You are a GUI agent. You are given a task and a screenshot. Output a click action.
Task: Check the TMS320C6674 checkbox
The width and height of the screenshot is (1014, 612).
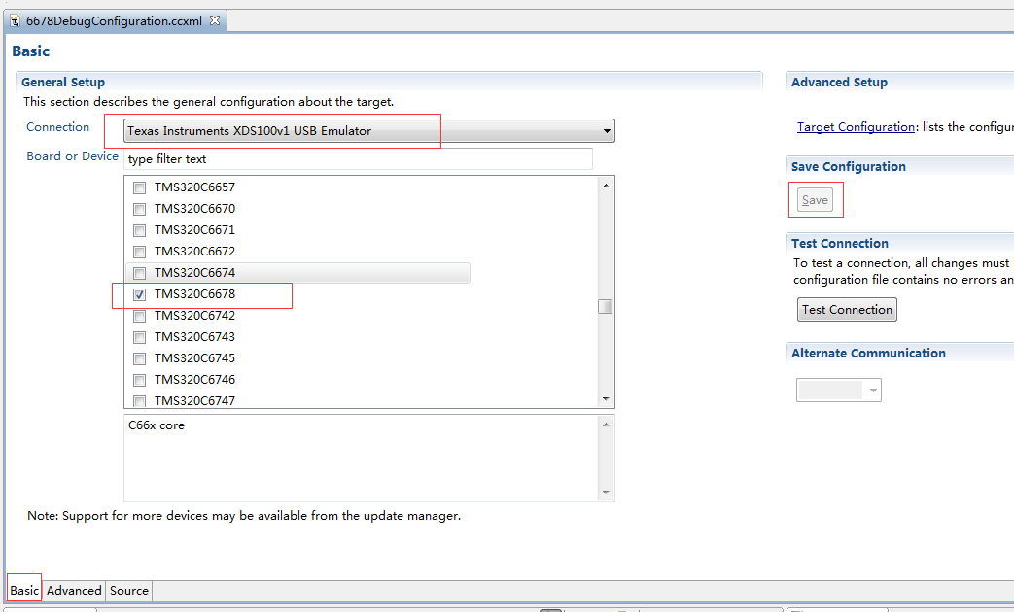[139, 273]
